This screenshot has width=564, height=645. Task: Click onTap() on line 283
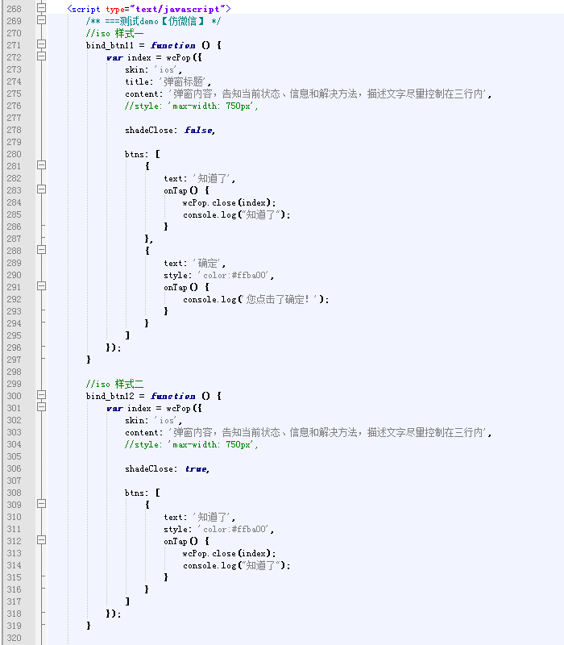coord(180,190)
